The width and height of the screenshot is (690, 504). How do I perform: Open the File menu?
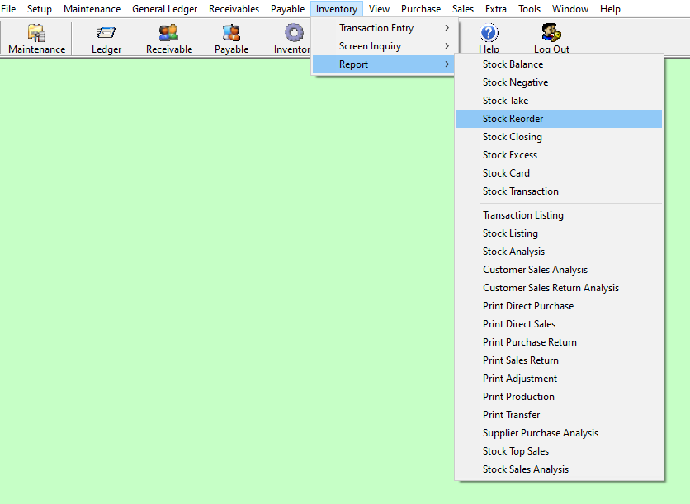coord(8,9)
